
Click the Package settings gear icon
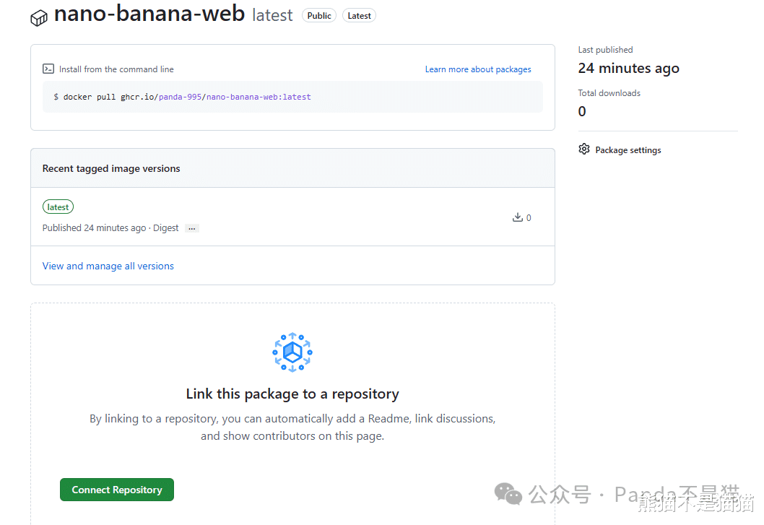click(584, 149)
